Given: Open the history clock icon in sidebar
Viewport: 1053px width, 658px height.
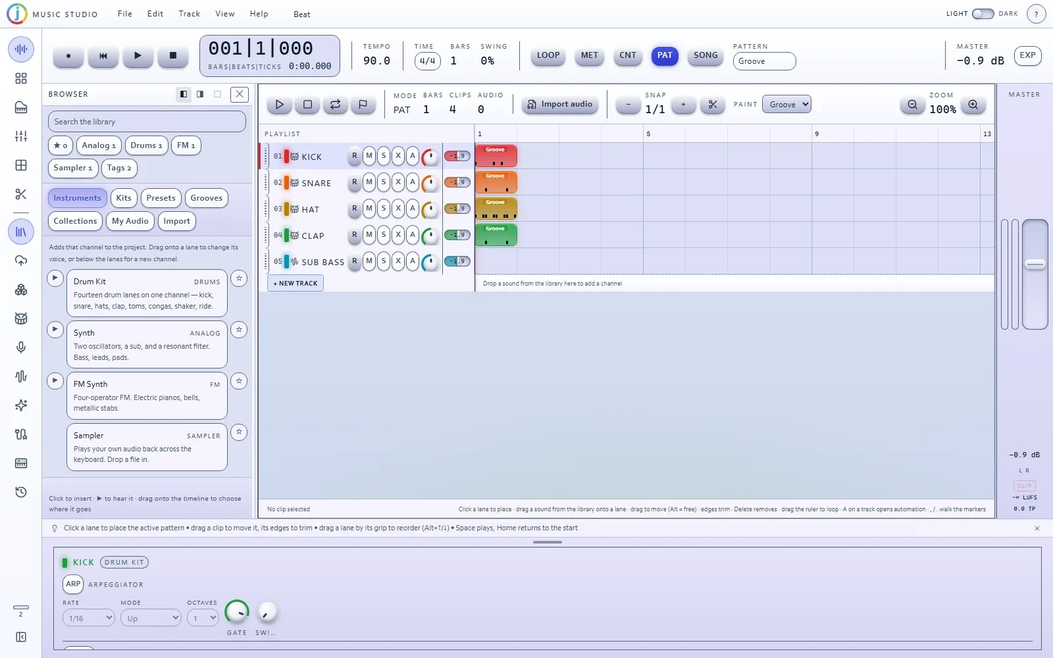Looking at the screenshot, I should pyautogui.click(x=21, y=492).
